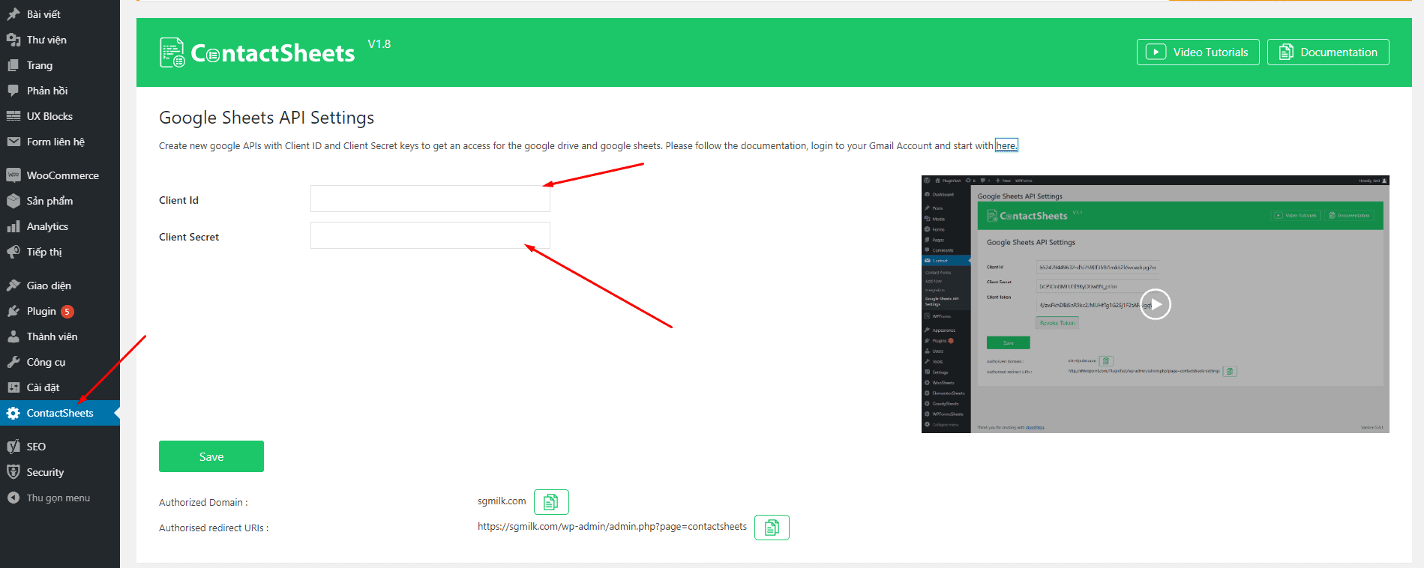The image size is (1424, 568).
Task: Click the ContactSheets header logo icon
Action: [172, 52]
